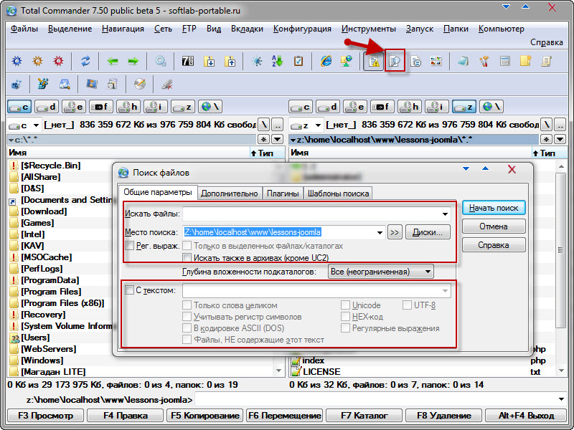Switch to Шаблоны поиска tab
The image size is (574, 430).
(x=338, y=193)
